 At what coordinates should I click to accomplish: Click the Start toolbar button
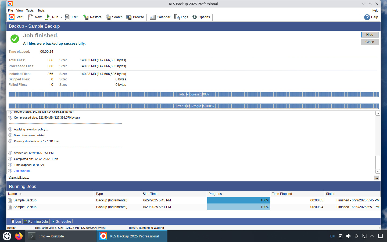pos(16,17)
